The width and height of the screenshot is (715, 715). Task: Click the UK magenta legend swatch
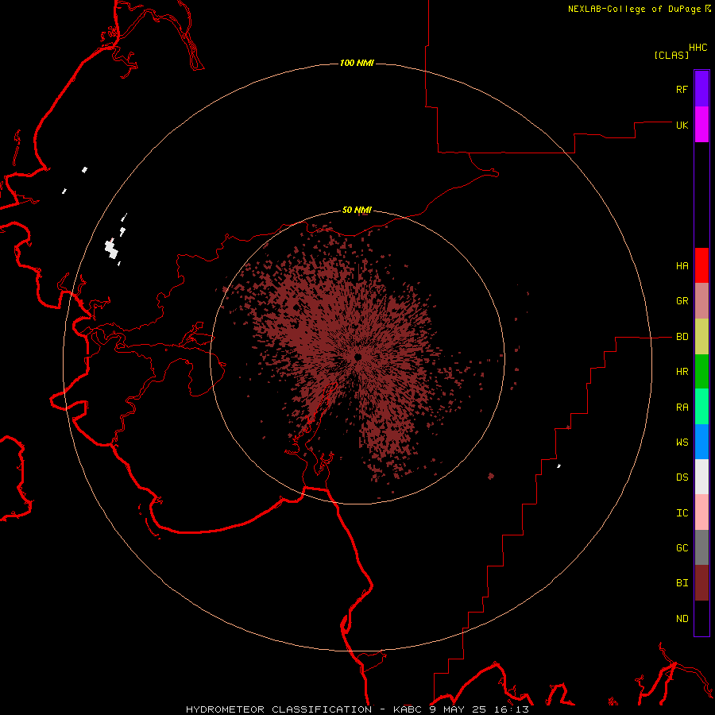pyautogui.click(x=701, y=125)
